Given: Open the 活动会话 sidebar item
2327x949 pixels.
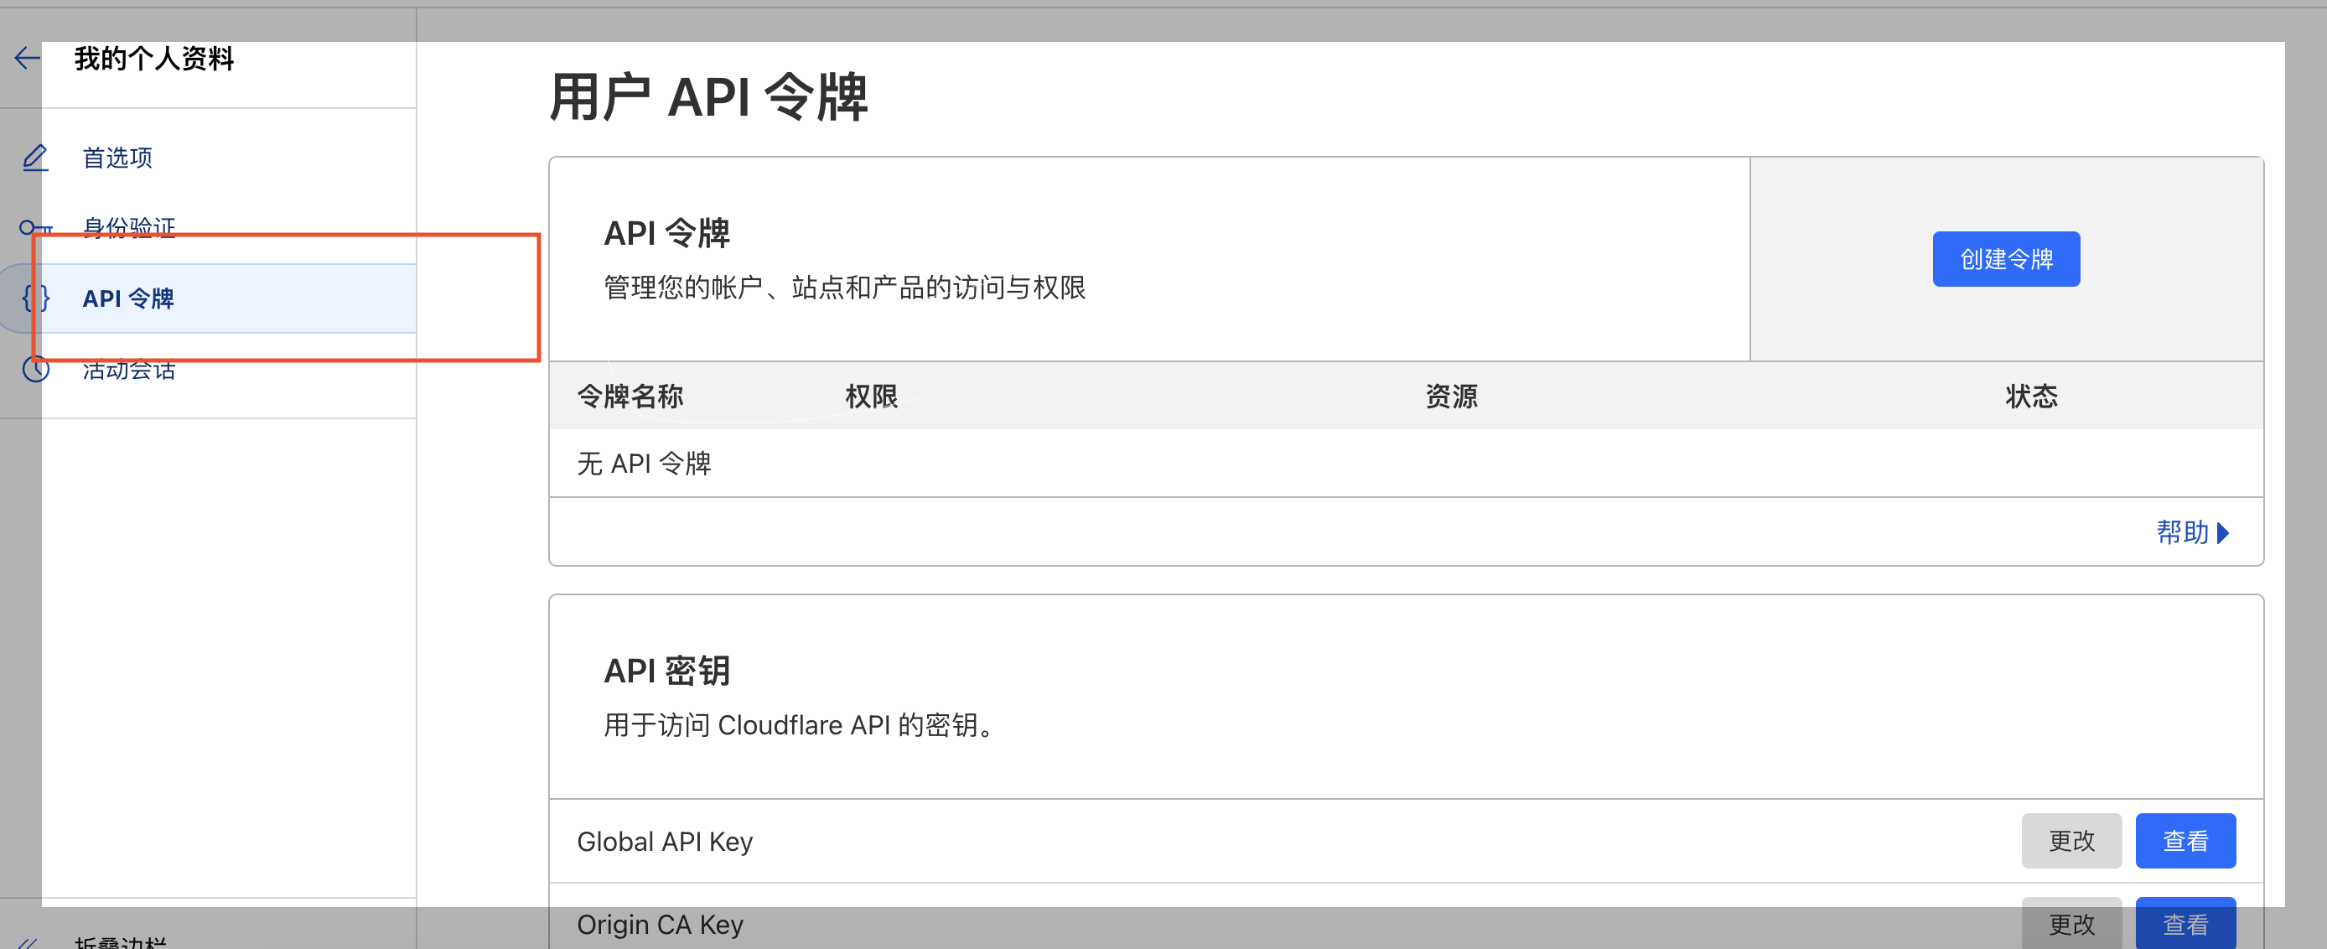Looking at the screenshot, I should (129, 370).
